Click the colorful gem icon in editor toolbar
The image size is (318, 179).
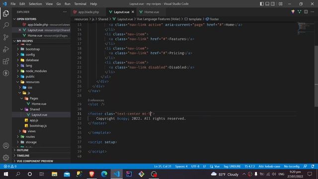293,12
